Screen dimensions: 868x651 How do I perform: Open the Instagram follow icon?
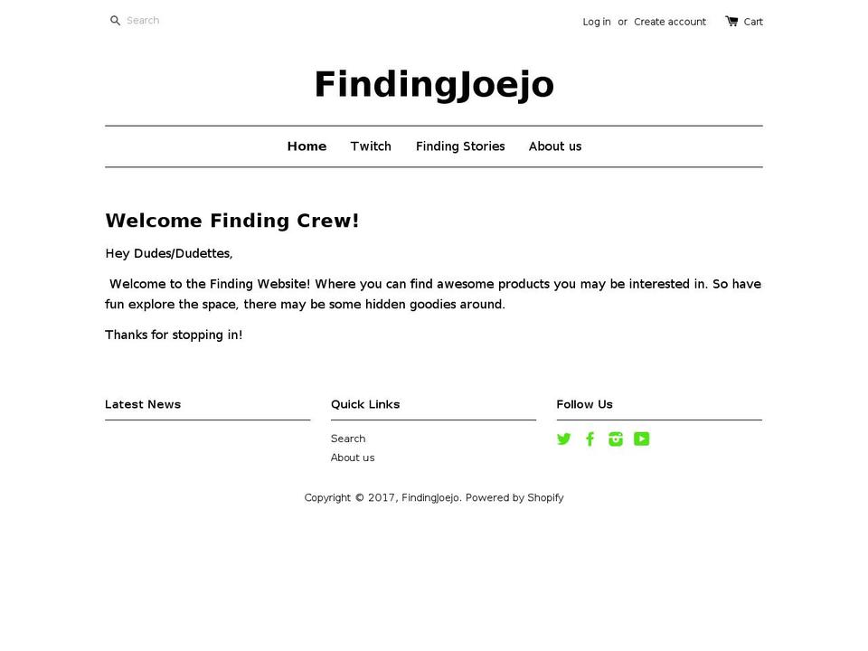616,439
